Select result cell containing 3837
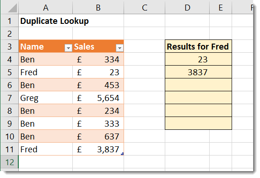The height and width of the screenshot is (178, 260). coord(198,72)
